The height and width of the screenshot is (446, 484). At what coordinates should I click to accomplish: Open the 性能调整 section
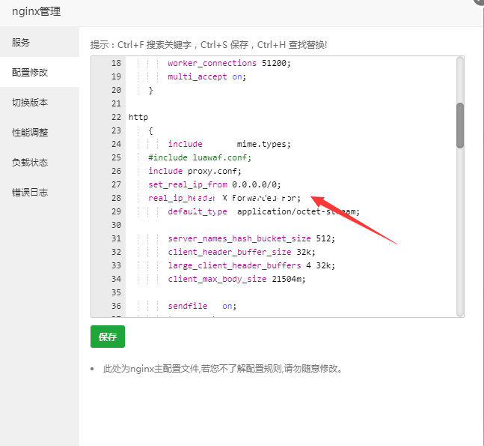click(31, 133)
